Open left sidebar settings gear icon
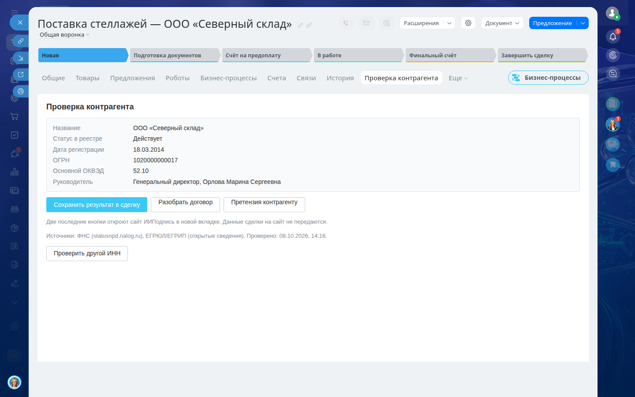 [15, 326]
